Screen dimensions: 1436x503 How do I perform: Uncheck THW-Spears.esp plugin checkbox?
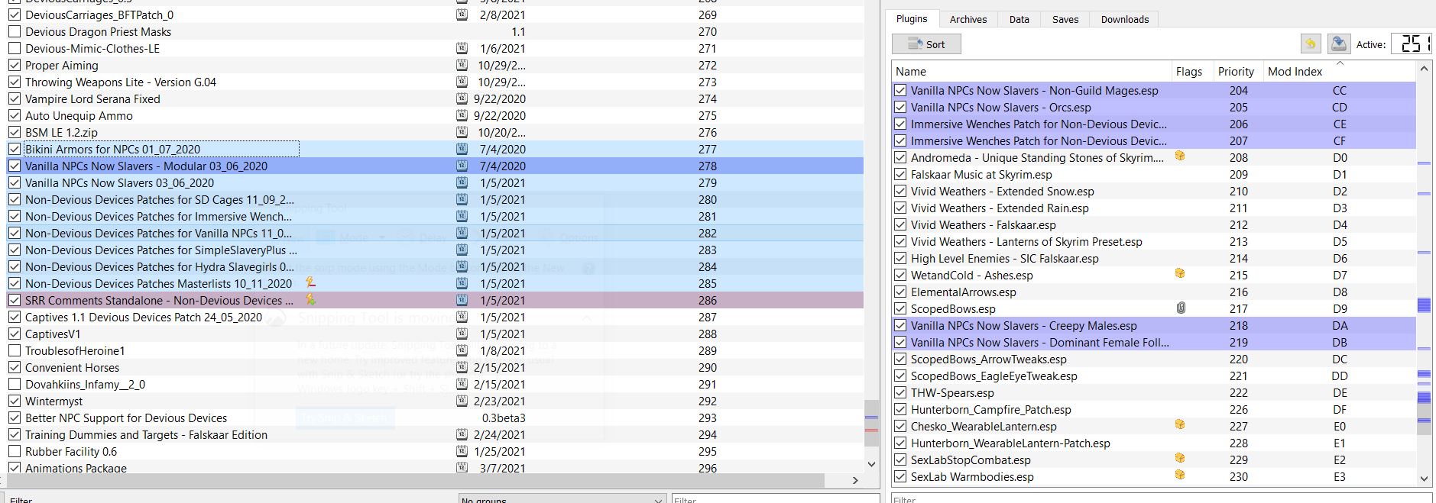coord(900,392)
